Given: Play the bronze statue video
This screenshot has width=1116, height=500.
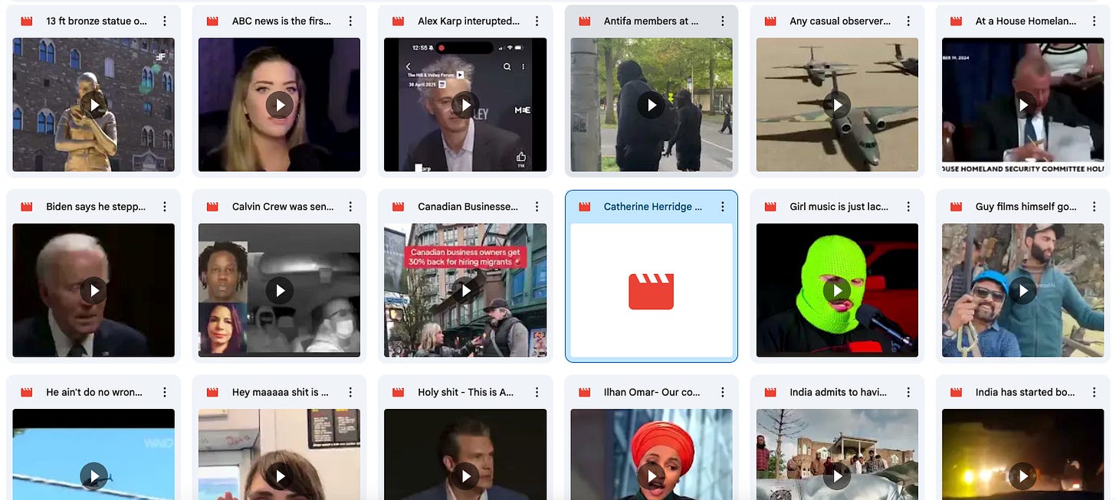Looking at the screenshot, I should 94,105.
